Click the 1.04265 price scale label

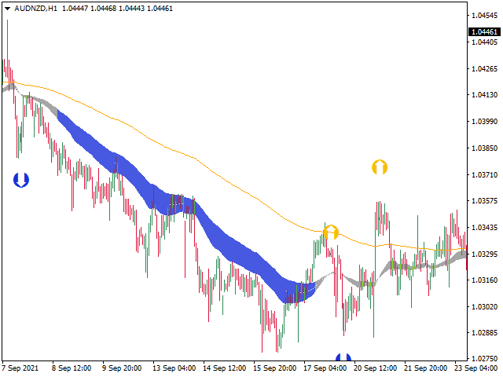coord(484,68)
